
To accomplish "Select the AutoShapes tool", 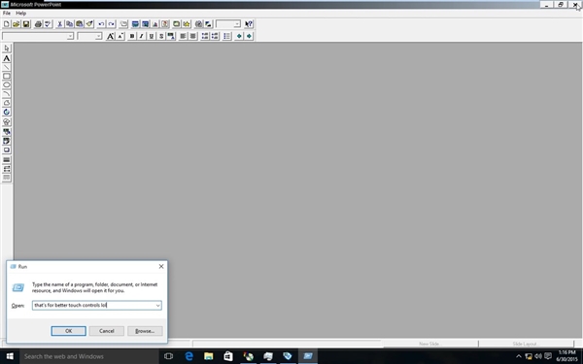I will point(7,122).
